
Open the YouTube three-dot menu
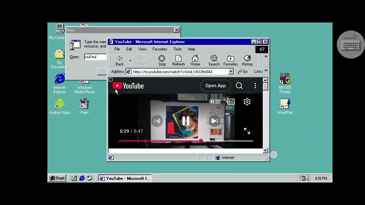tap(255, 86)
